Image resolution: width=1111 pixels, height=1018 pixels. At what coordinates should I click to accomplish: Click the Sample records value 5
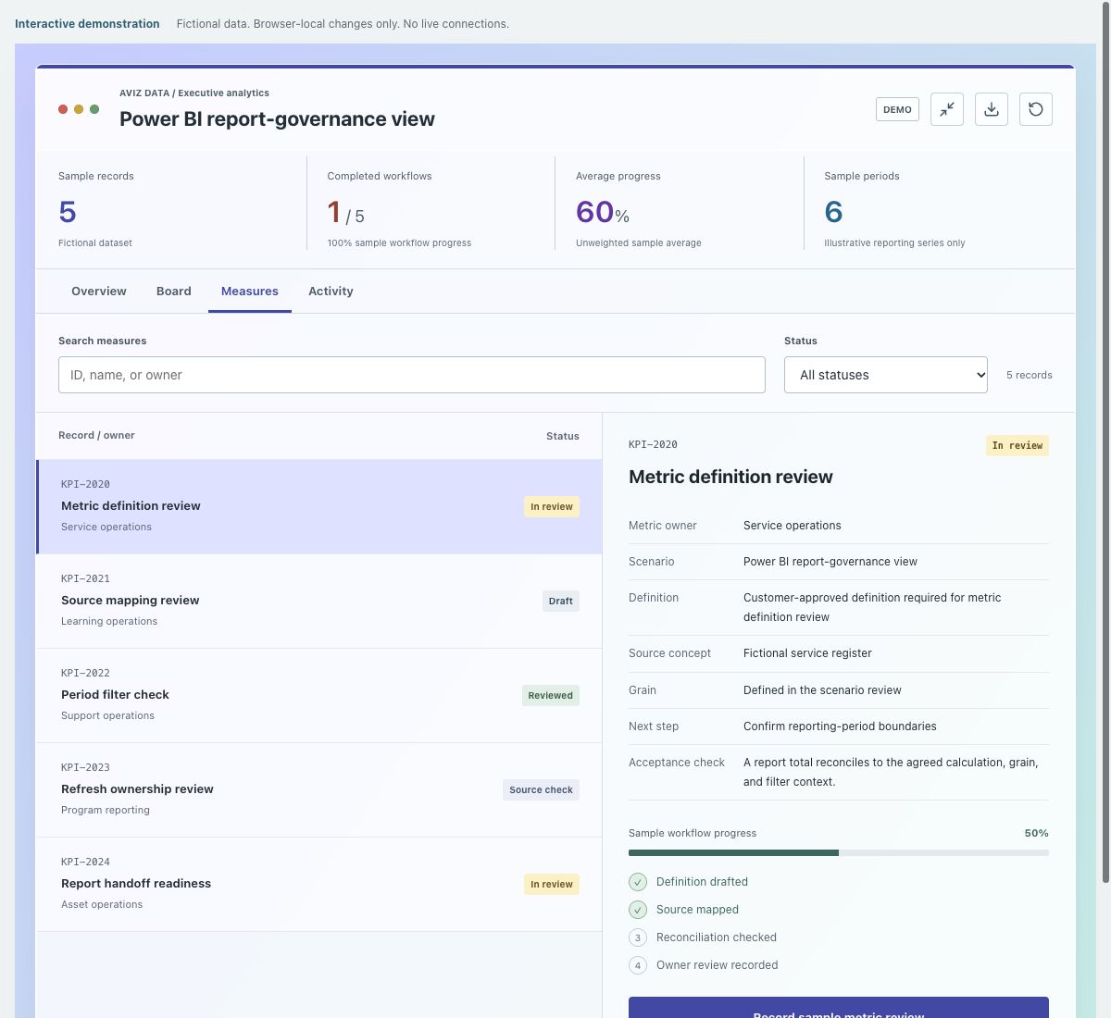(x=68, y=212)
